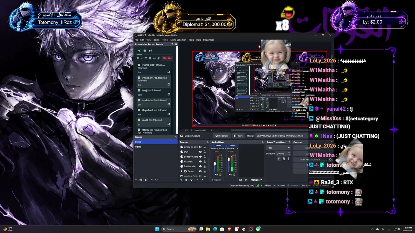
Task: Open the Docks menu
Action: tap(156, 40)
